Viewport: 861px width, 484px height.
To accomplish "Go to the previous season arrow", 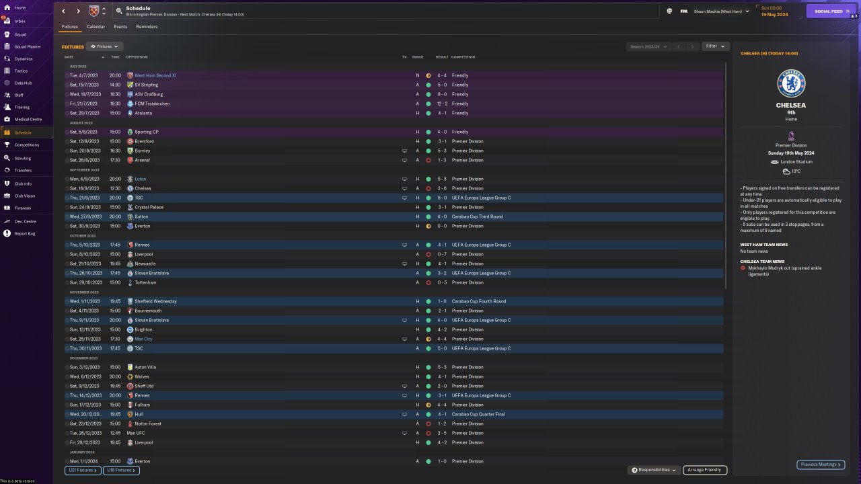I will click(x=679, y=46).
